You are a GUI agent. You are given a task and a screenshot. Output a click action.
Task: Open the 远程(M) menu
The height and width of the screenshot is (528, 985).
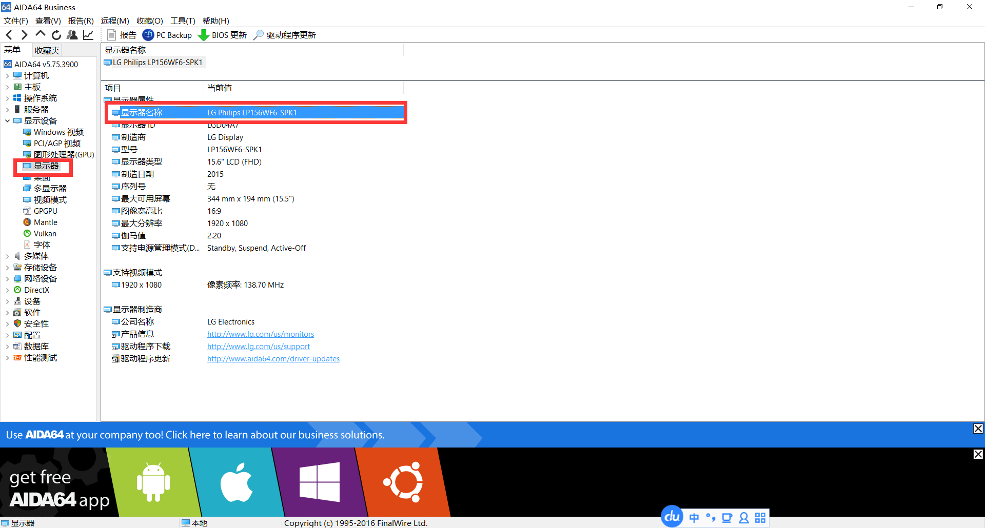pos(115,21)
